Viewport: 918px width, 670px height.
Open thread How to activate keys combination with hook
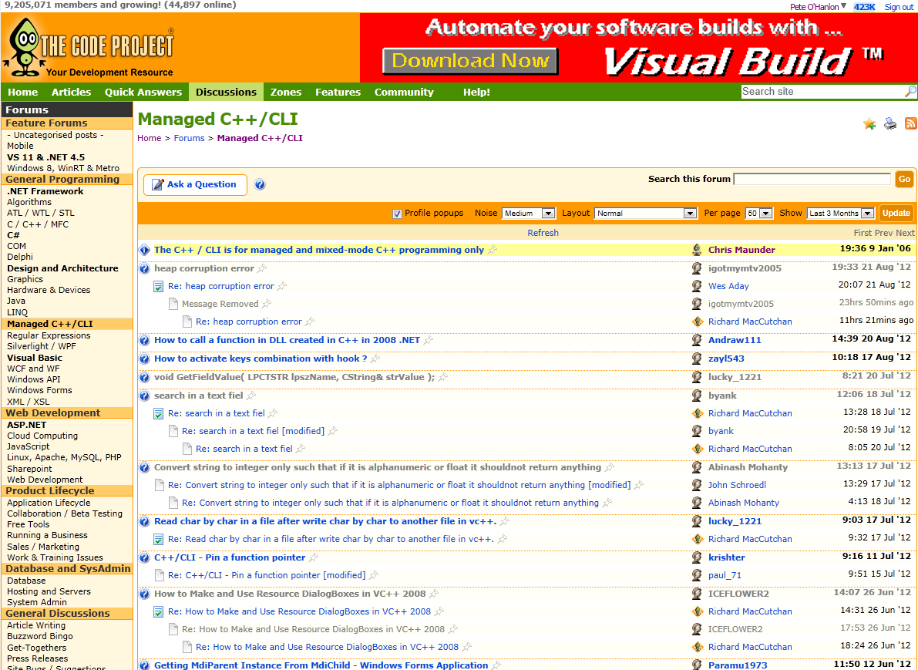pos(261,359)
